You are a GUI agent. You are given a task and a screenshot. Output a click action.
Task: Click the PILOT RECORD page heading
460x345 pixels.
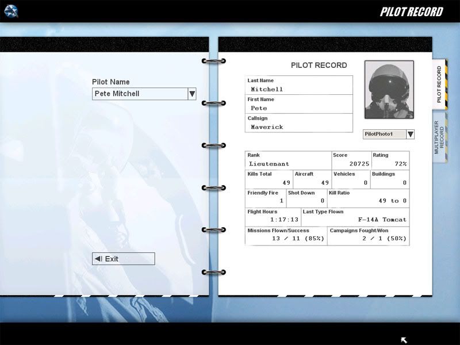point(319,66)
